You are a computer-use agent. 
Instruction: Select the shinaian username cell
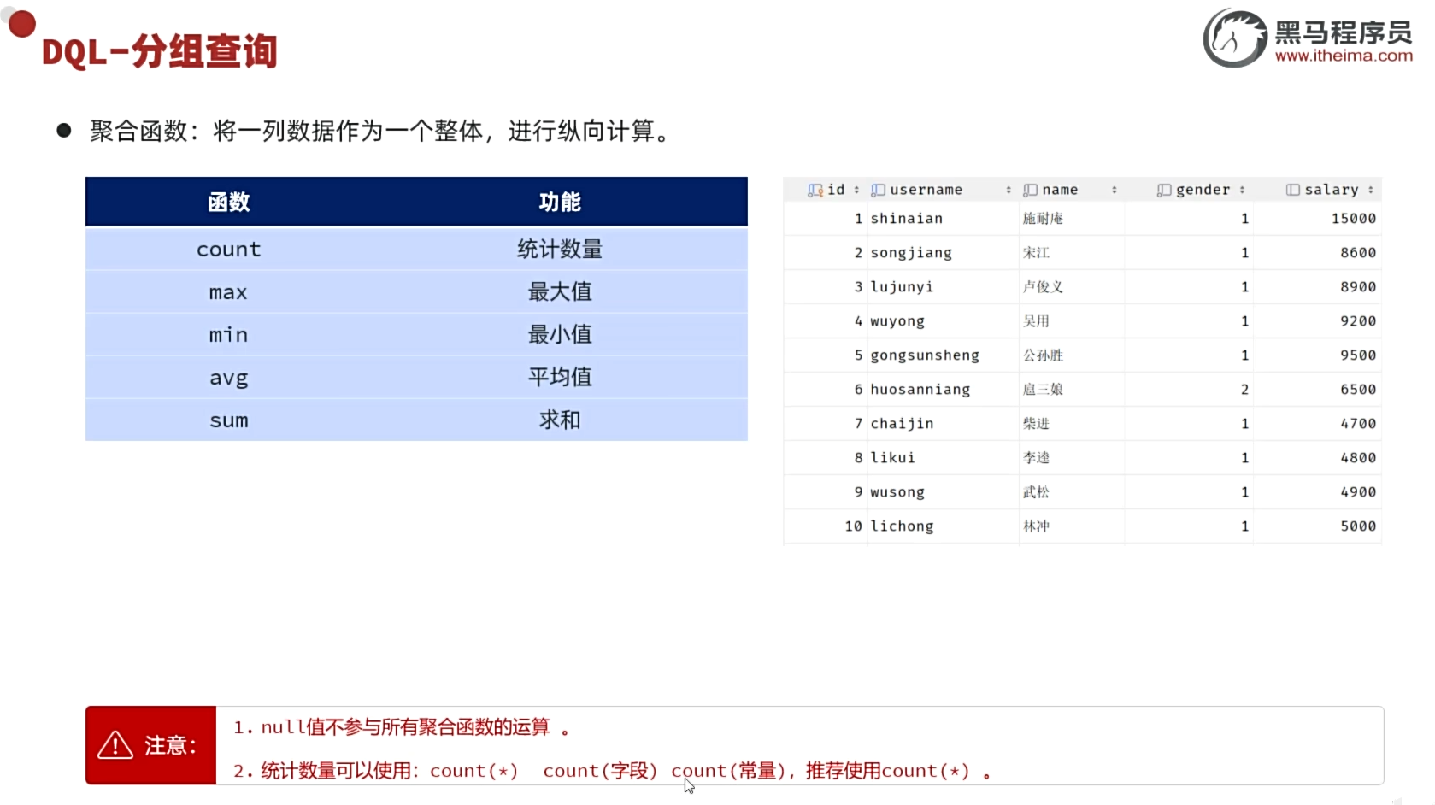(x=942, y=219)
